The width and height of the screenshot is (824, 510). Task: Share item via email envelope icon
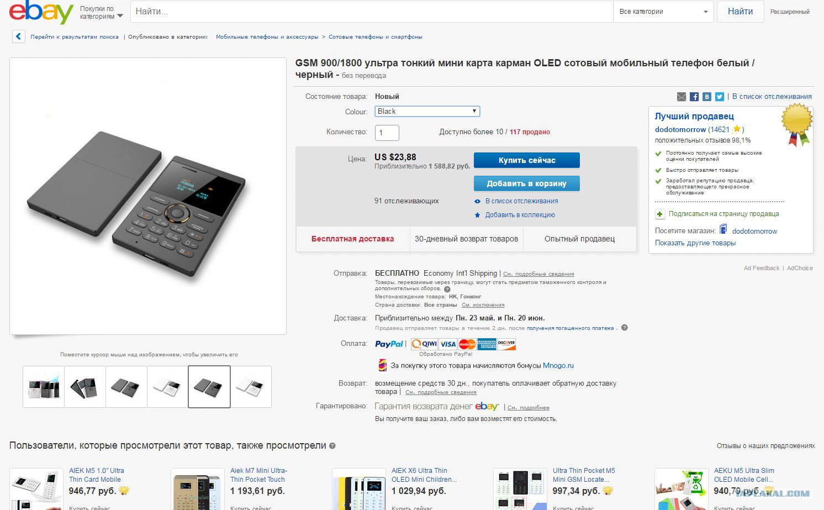[682, 97]
